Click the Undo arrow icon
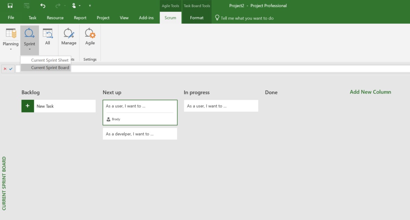 click(43, 6)
